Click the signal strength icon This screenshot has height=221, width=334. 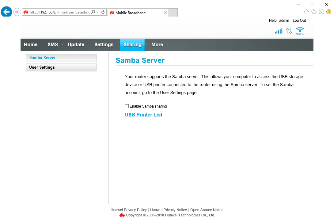[278, 31]
